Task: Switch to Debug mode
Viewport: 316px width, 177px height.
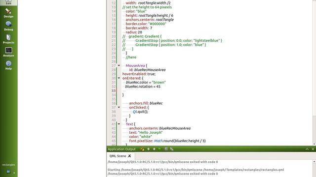Action: [x=8, y=26]
